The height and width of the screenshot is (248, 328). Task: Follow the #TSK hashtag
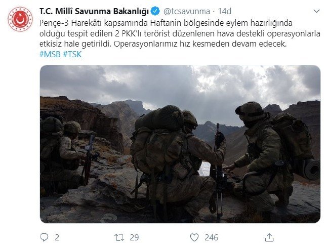point(72,54)
